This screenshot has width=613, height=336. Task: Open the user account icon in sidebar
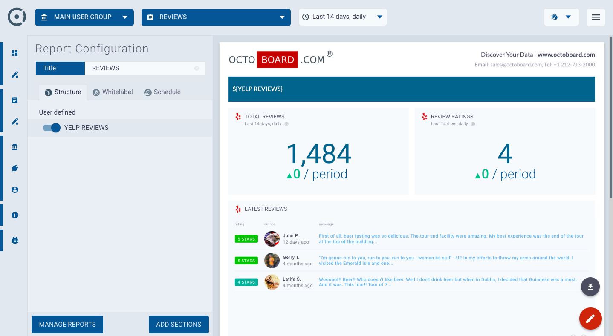coord(15,190)
